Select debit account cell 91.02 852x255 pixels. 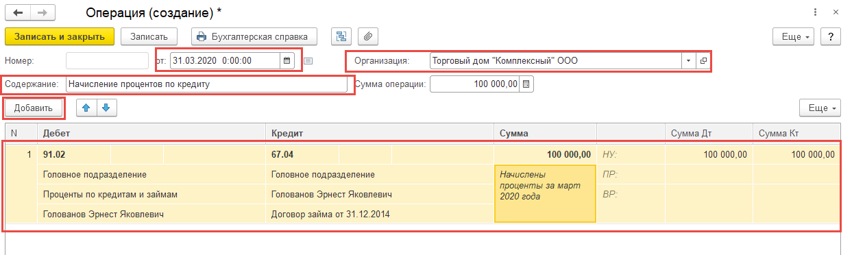[x=74, y=155]
